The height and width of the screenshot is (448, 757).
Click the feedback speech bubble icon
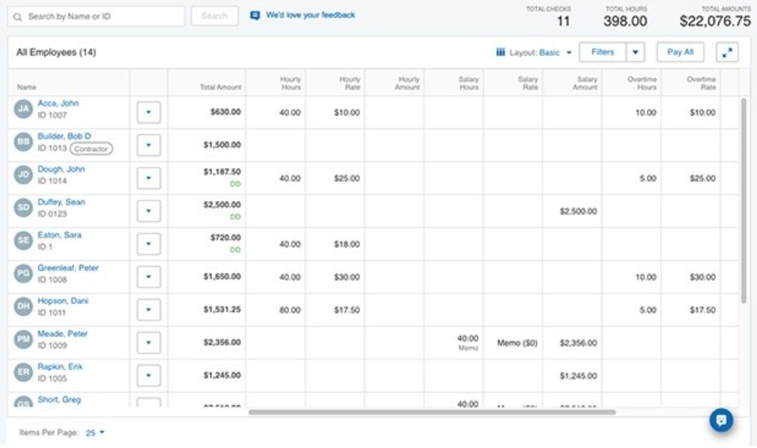coord(255,16)
